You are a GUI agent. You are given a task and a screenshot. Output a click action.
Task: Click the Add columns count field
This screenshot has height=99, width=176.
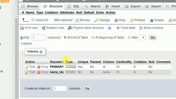pos(38,37)
